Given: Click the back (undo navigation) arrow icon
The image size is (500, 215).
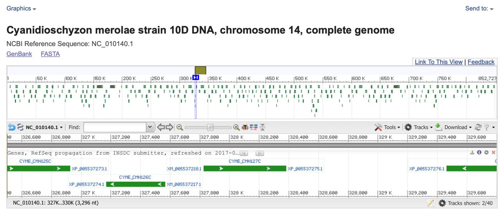Looking at the screenshot, I should click(11, 127).
